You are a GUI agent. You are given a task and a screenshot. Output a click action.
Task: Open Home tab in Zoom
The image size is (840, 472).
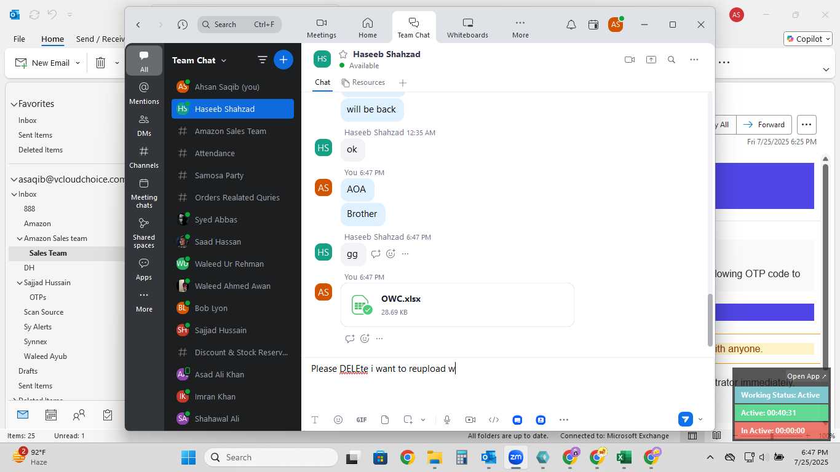pyautogui.click(x=368, y=28)
